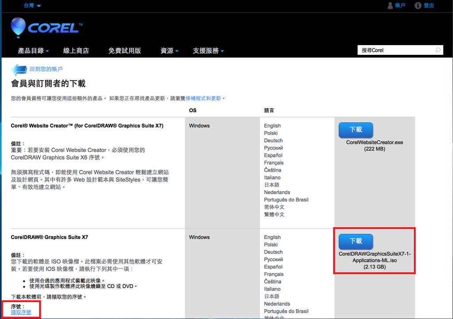The image size is (453, 319).
Task: Click the CorelWebsiteCreator.exe (222 MB) filename
Action: point(374,146)
